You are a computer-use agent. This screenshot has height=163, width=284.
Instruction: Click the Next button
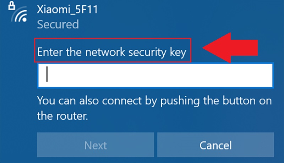[x=95, y=145]
